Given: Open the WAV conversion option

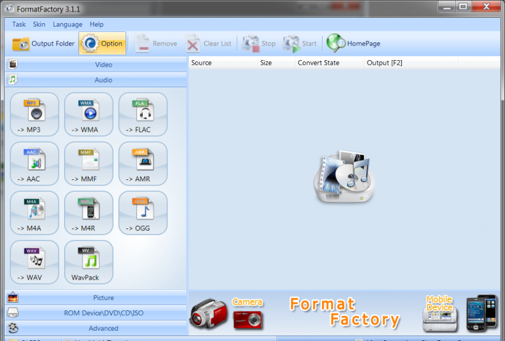Looking at the screenshot, I should (x=34, y=262).
